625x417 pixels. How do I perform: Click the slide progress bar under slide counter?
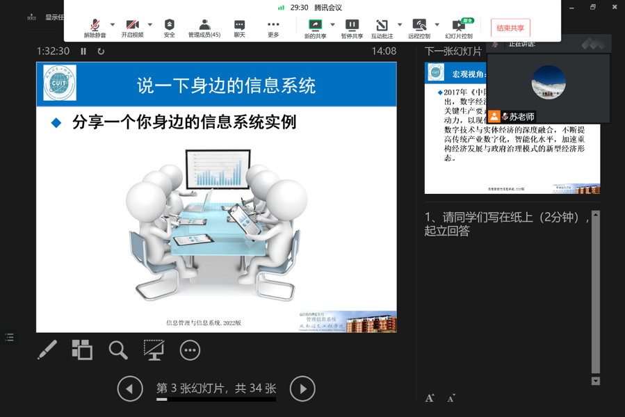click(x=216, y=400)
